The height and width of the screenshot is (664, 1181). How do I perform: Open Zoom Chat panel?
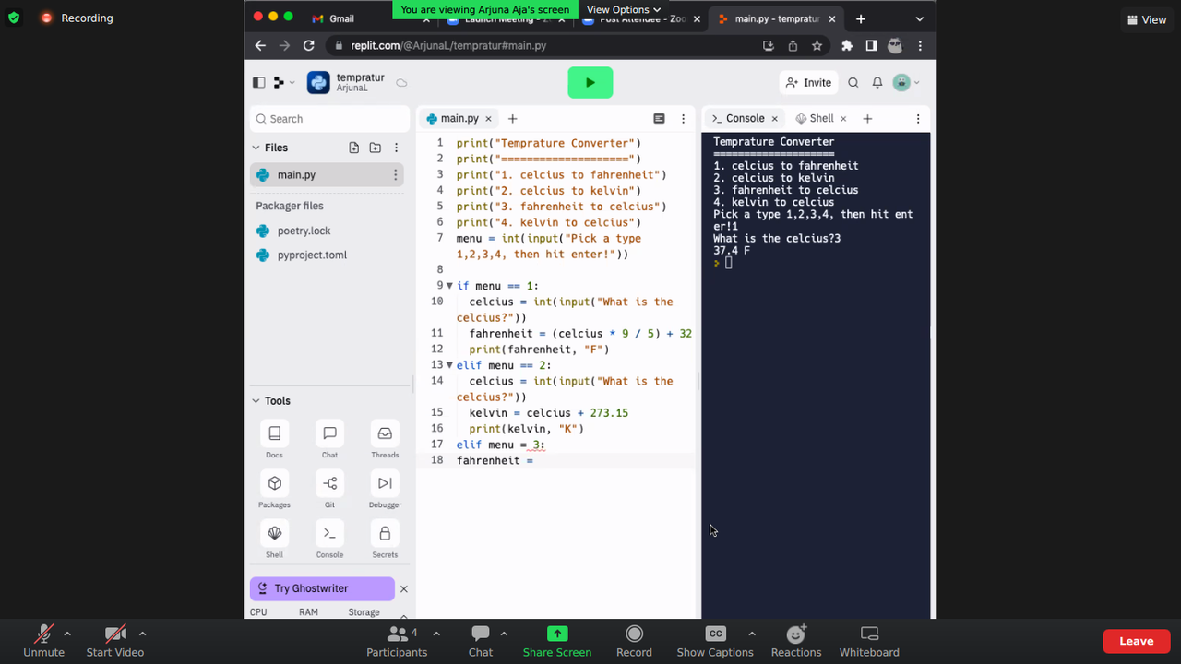(x=481, y=641)
